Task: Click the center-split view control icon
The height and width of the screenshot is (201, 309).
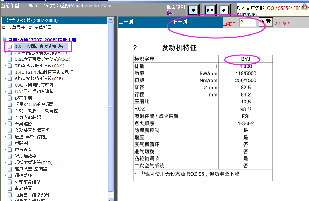Action: tap(209, 10)
